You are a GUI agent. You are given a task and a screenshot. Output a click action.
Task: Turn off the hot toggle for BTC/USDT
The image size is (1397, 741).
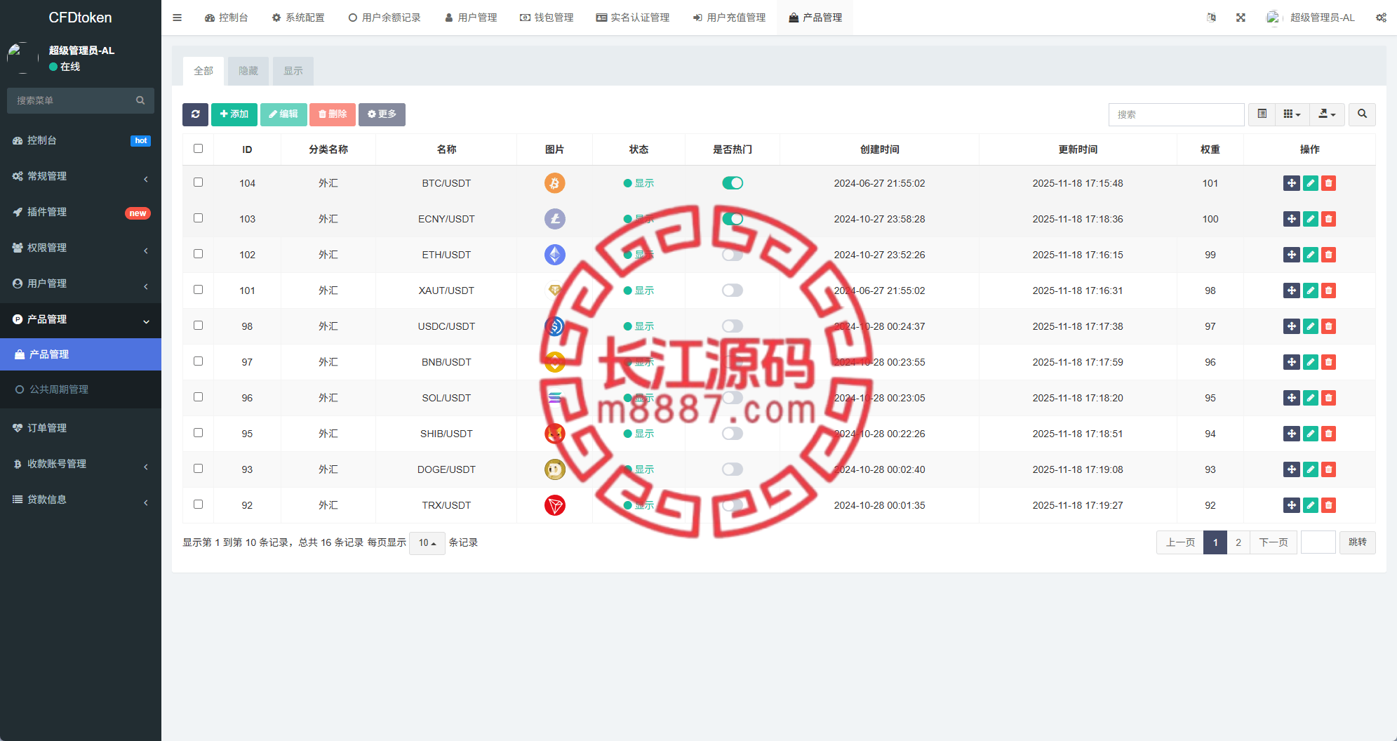click(x=732, y=183)
